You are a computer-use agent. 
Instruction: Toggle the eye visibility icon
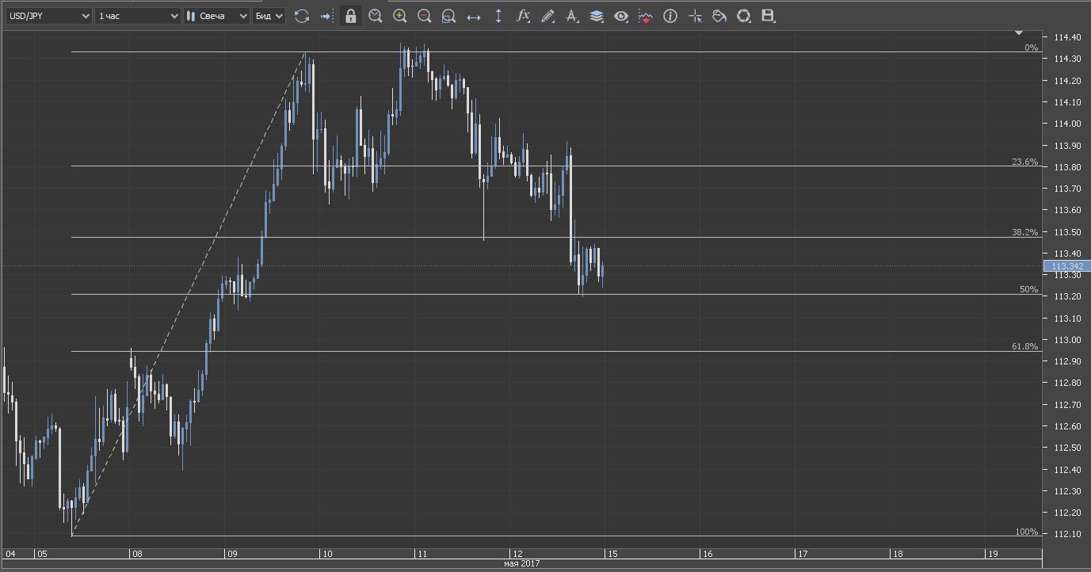pyautogui.click(x=621, y=16)
